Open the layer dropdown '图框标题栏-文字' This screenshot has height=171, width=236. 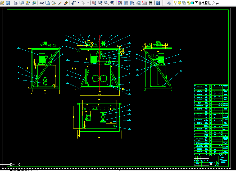[x=204, y=3]
